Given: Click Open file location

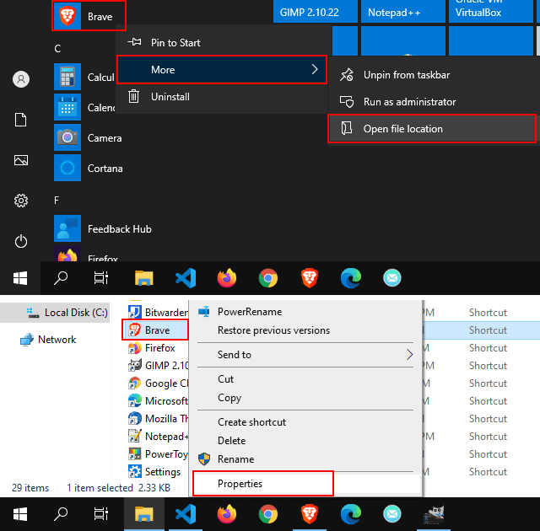Looking at the screenshot, I should 433,129.
